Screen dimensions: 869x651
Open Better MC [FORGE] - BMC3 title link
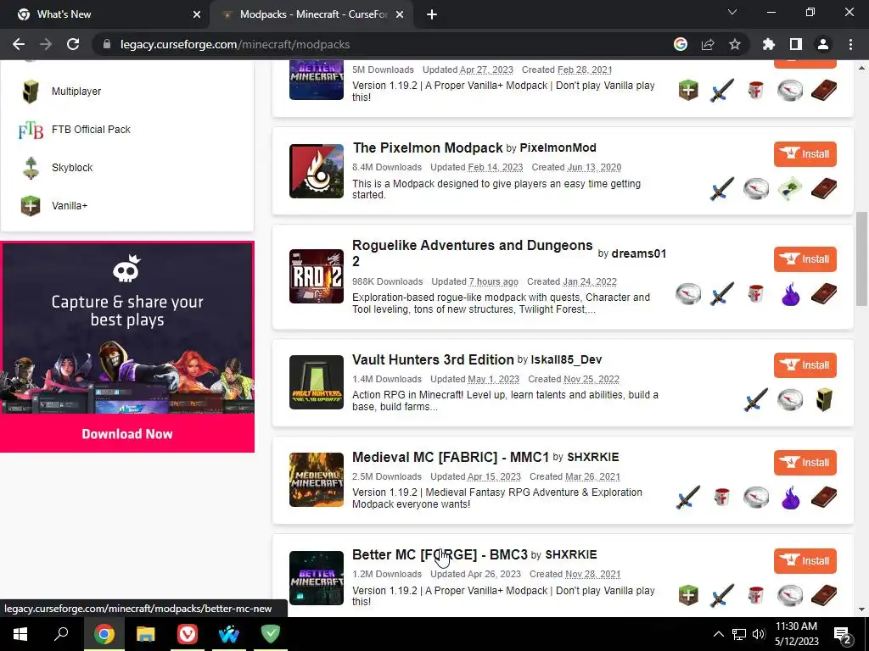(440, 554)
